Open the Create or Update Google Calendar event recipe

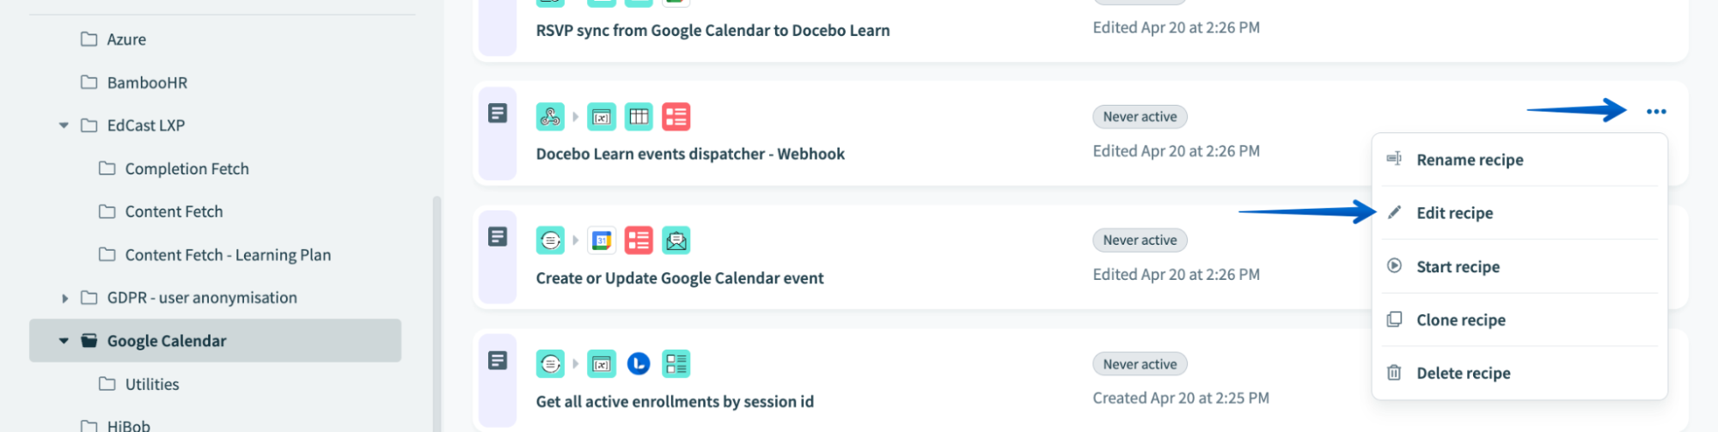[x=679, y=278]
